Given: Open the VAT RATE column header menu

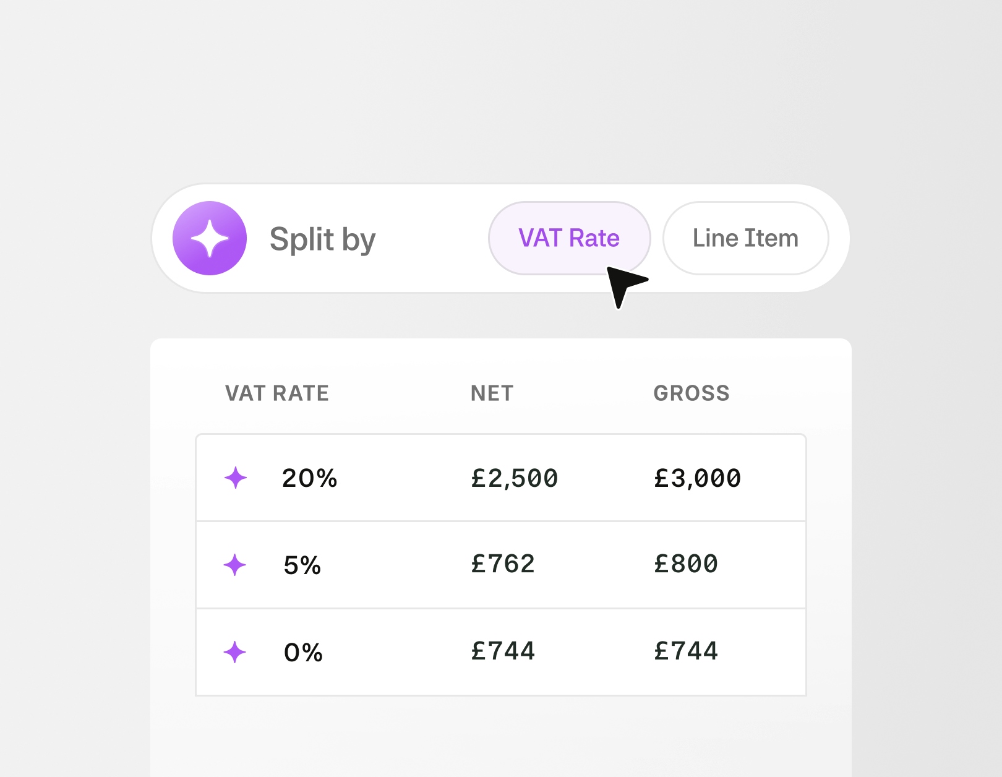Looking at the screenshot, I should click(276, 393).
